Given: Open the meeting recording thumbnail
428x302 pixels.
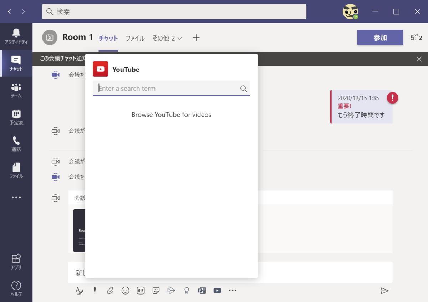Looking at the screenshot, I should pos(80,231).
